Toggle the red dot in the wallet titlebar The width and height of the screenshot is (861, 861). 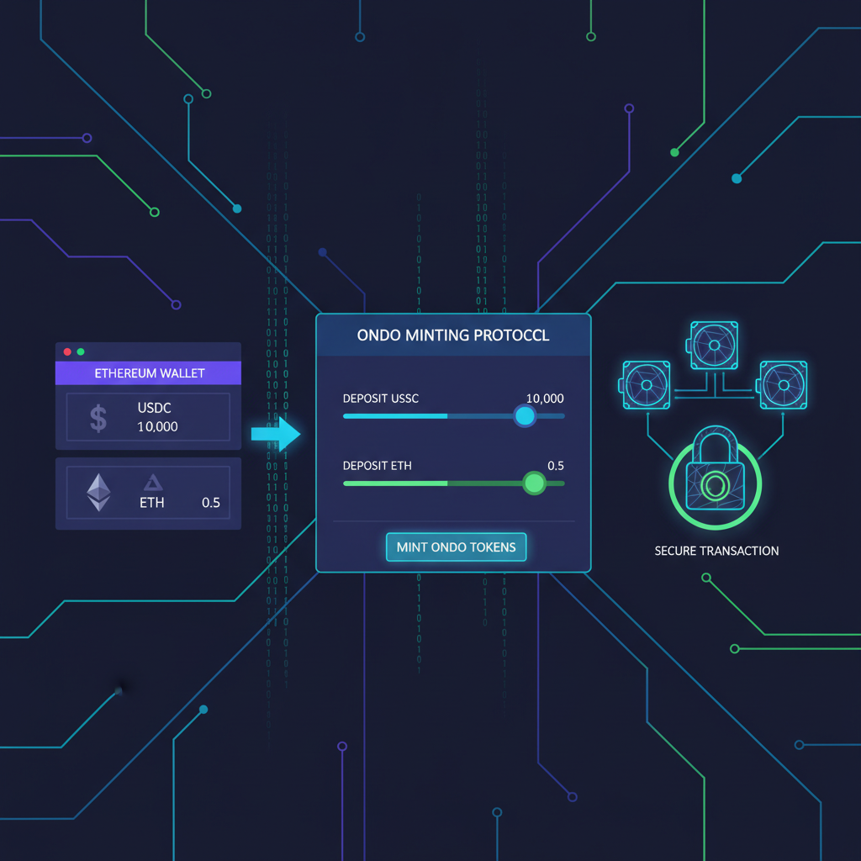(67, 351)
